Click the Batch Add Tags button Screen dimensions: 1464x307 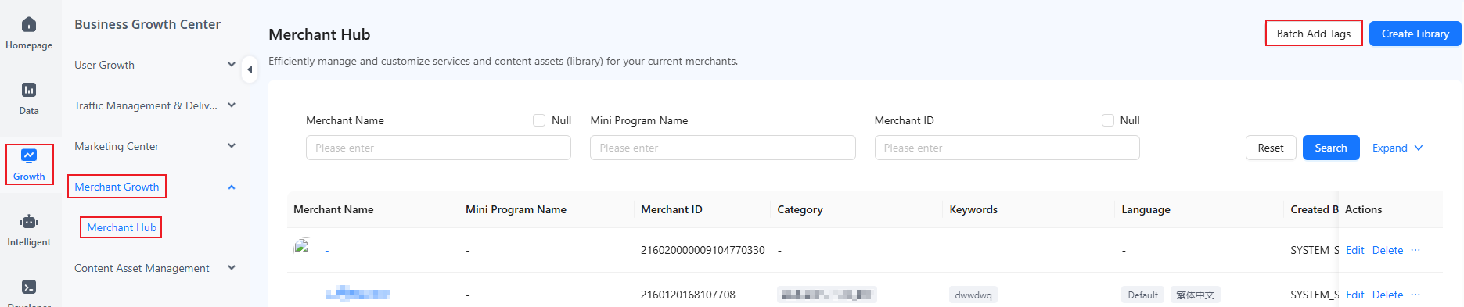[1314, 34]
